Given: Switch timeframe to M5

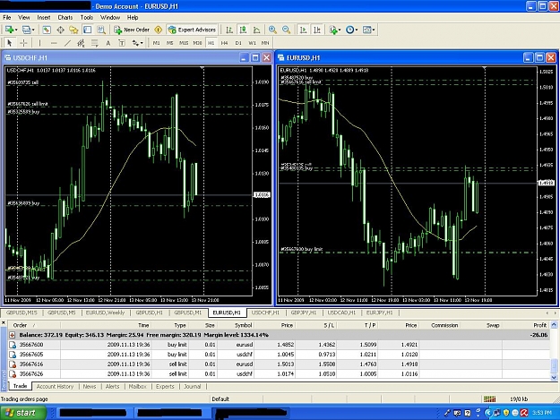Looking at the screenshot, I should coord(170,43).
